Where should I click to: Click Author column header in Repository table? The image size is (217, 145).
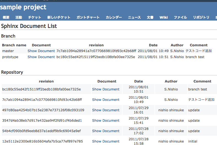tap(171, 81)
